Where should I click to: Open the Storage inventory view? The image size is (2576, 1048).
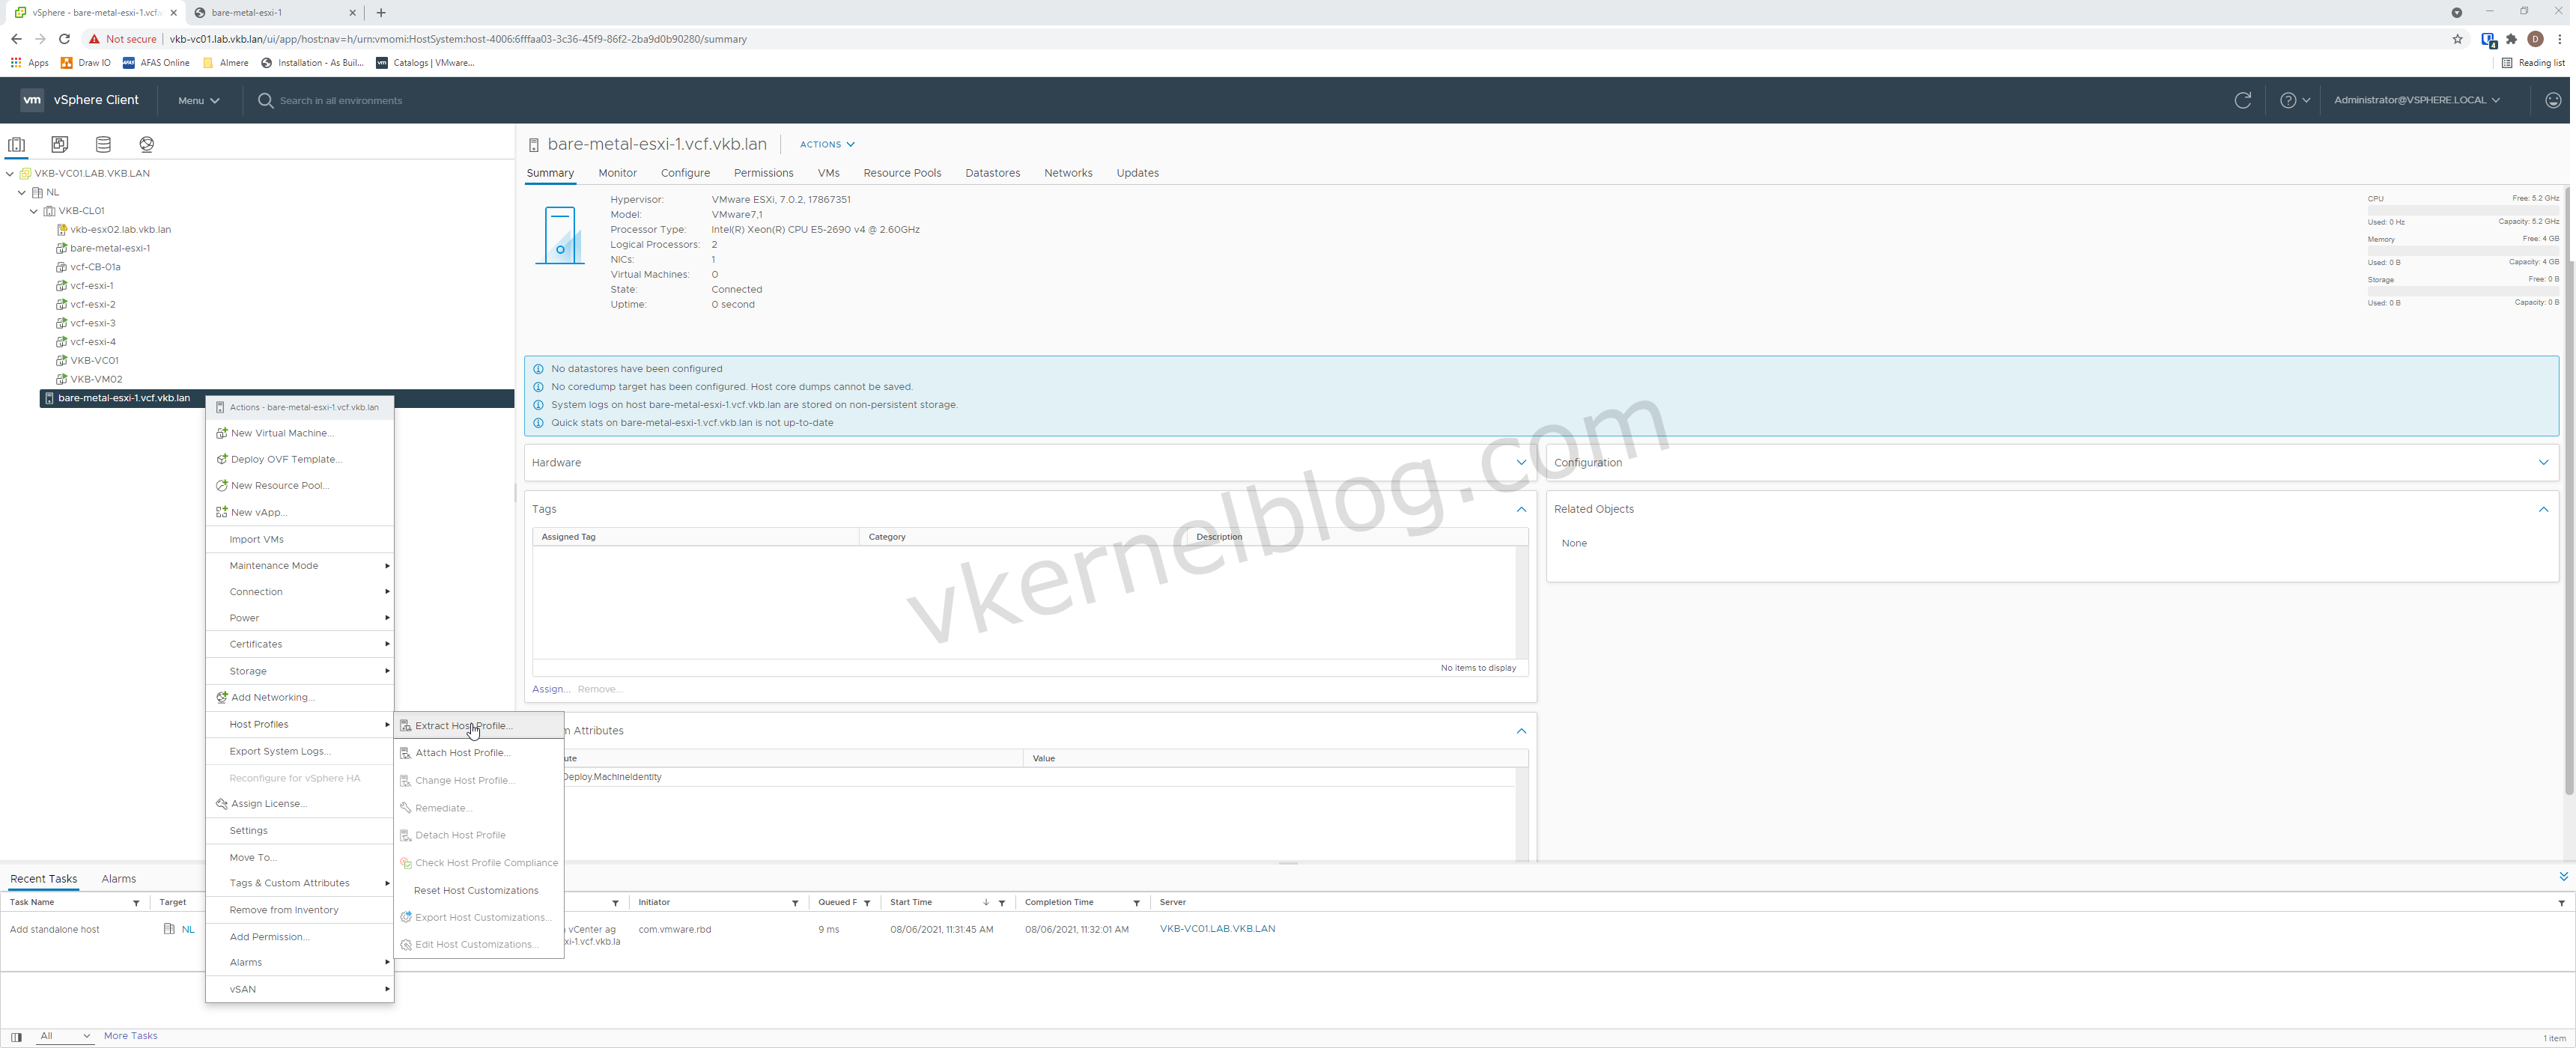pos(103,144)
